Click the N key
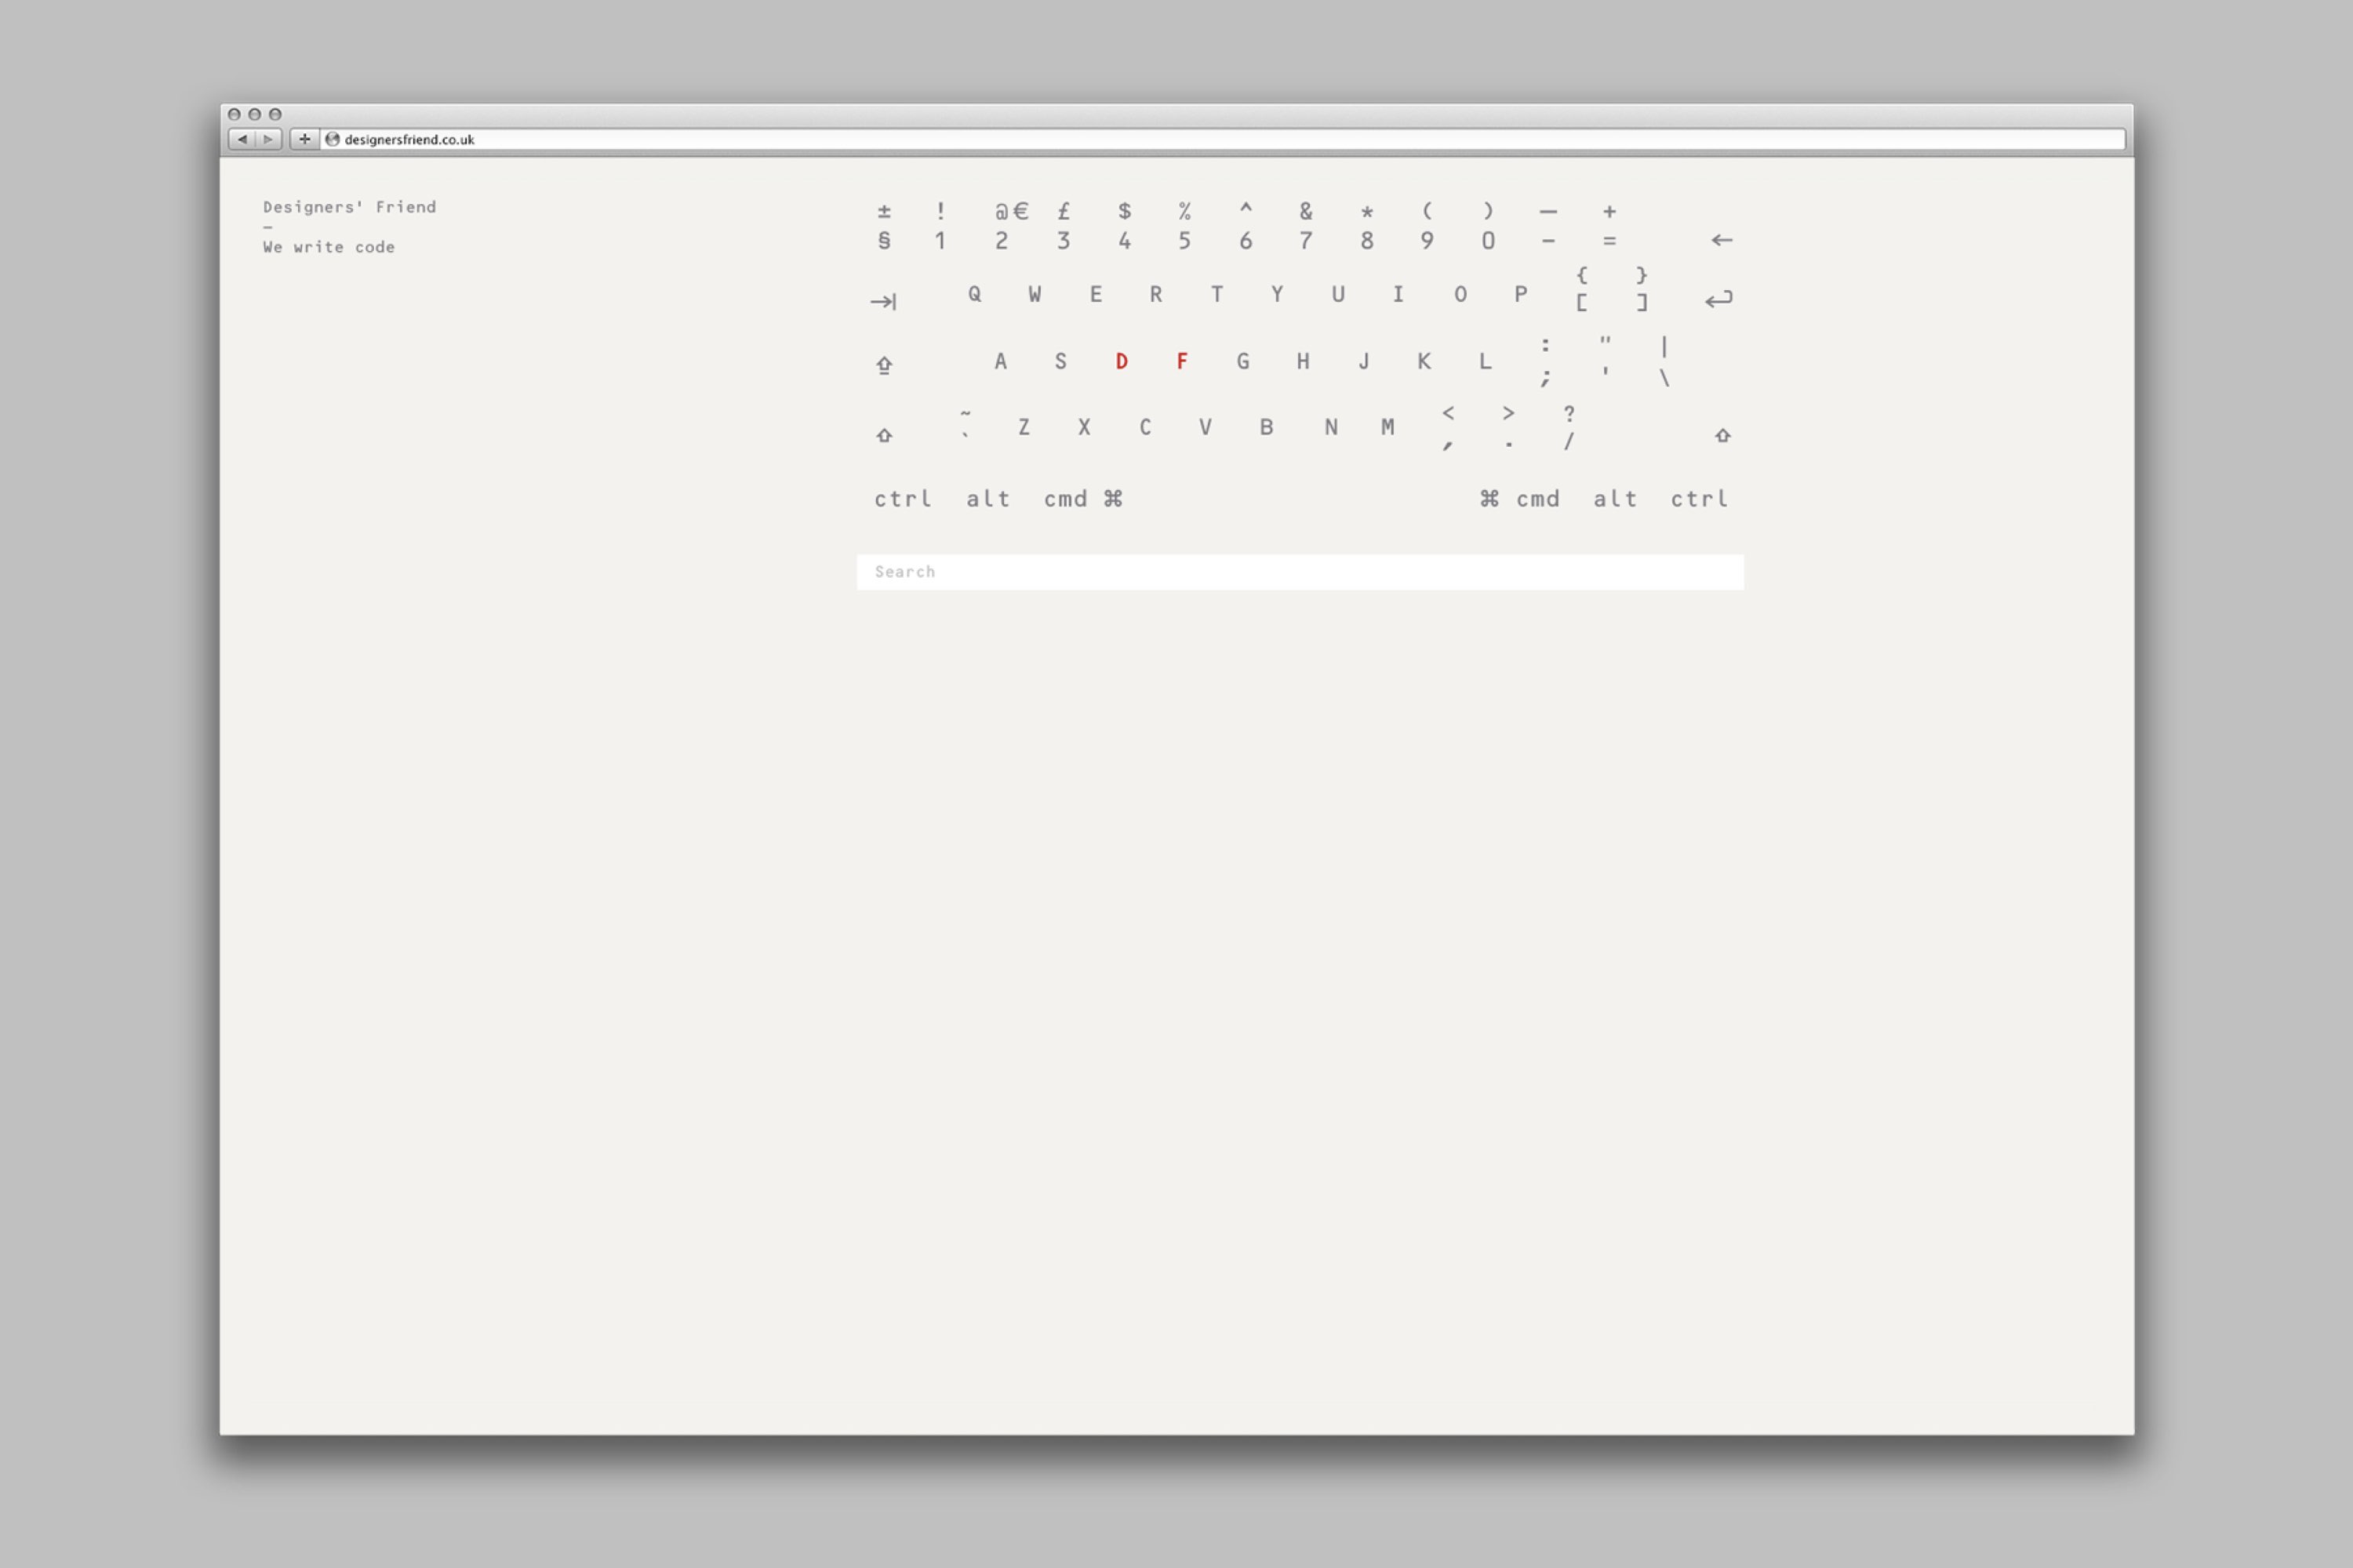Image resolution: width=2353 pixels, height=1568 pixels. pyautogui.click(x=1330, y=427)
